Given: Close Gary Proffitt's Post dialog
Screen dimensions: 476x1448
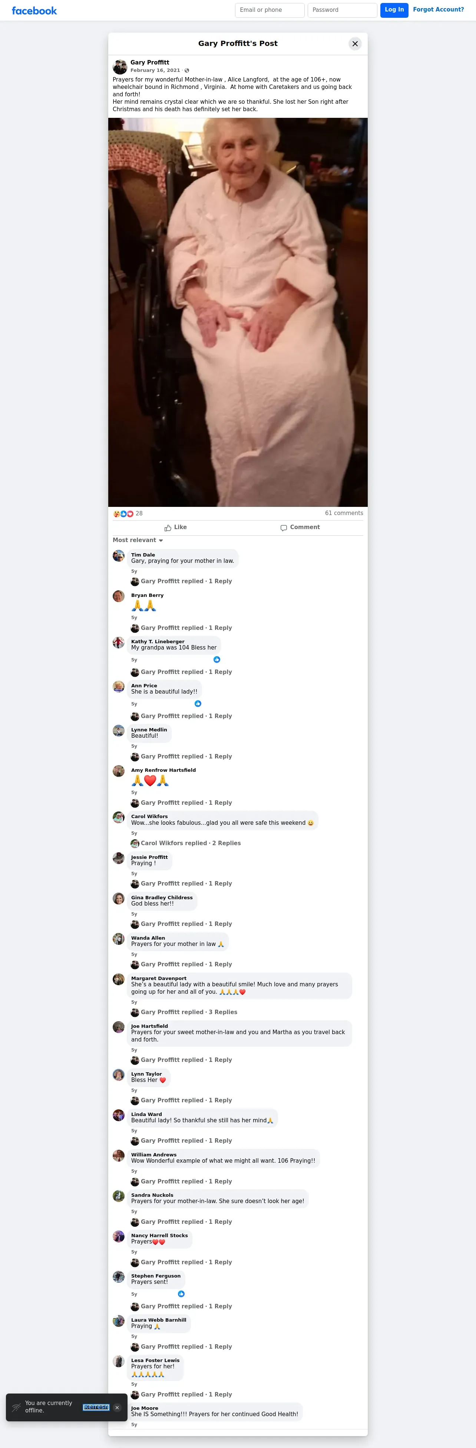Looking at the screenshot, I should pyautogui.click(x=355, y=43).
